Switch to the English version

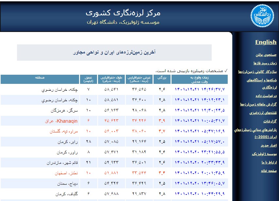pos(266,42)
